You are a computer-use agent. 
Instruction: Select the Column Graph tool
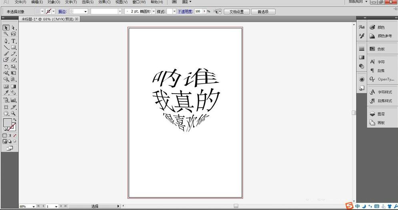click(14, 100)
